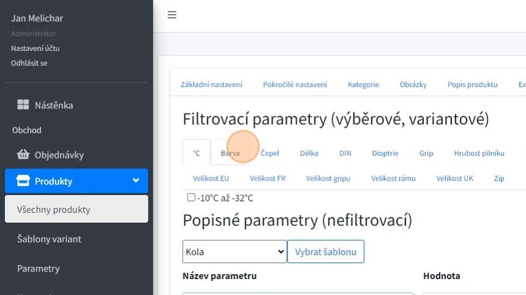Open Nastavení účtu link
Viewport: 526px width, 295px height.
pyautogui.click(x=35, y=48)
